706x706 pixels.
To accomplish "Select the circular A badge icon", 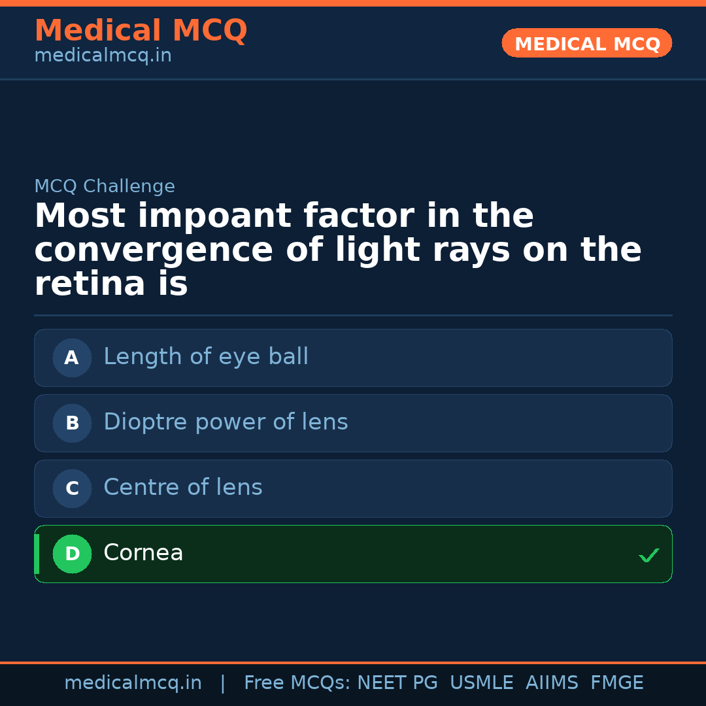I will tap(72, 358).
